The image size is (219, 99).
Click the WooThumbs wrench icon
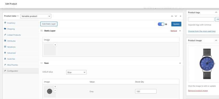coord(5,65)
